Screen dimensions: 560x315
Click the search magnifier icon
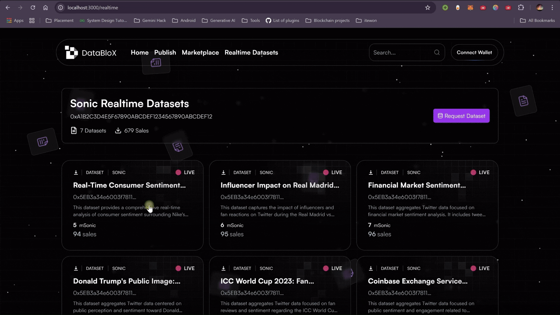click(x=437, y=53)
